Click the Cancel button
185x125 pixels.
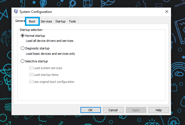pos(113,110)
